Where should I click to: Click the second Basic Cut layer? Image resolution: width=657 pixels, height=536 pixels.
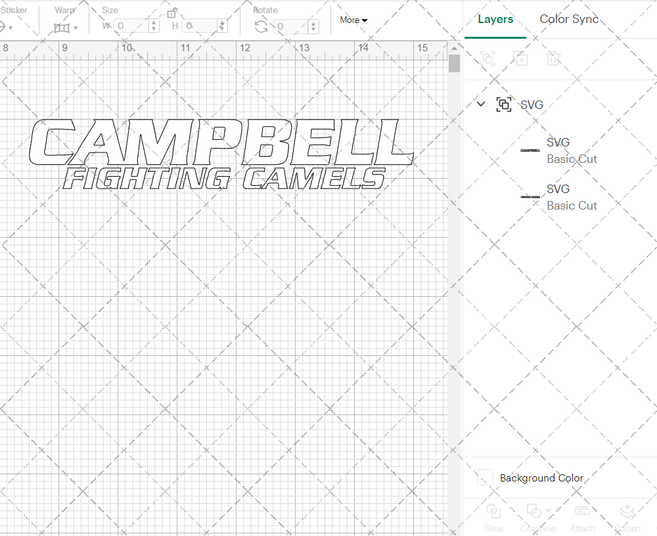tap(571, 197)
